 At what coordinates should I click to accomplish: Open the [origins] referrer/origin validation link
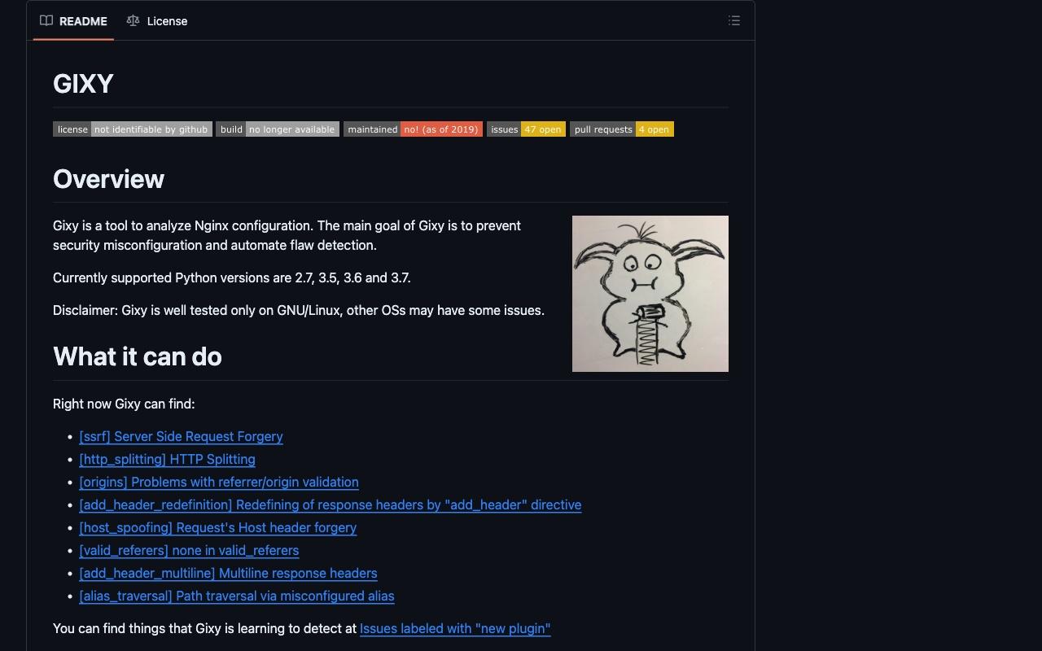[219, 482]
